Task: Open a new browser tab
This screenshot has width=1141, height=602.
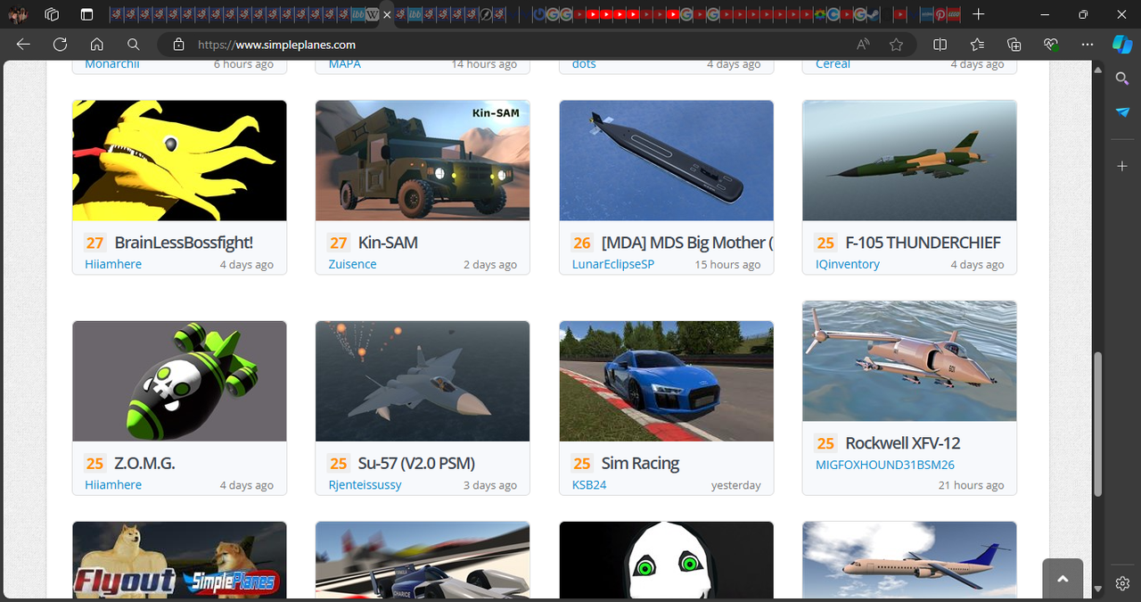Action: tap(979, 14)
